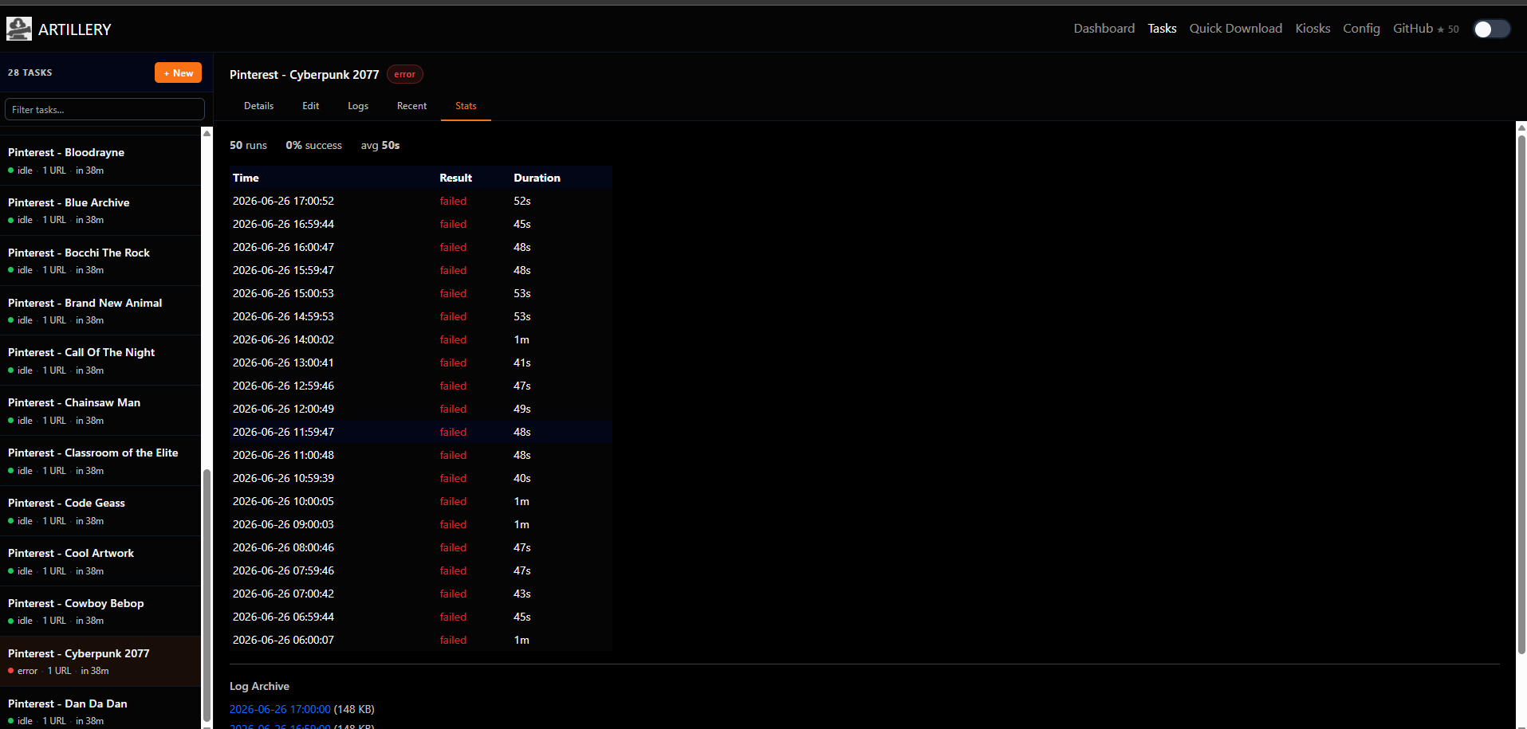Open the Kiosks page
This screenshot has height=729, width=1527.
(x=1313, y=29)
